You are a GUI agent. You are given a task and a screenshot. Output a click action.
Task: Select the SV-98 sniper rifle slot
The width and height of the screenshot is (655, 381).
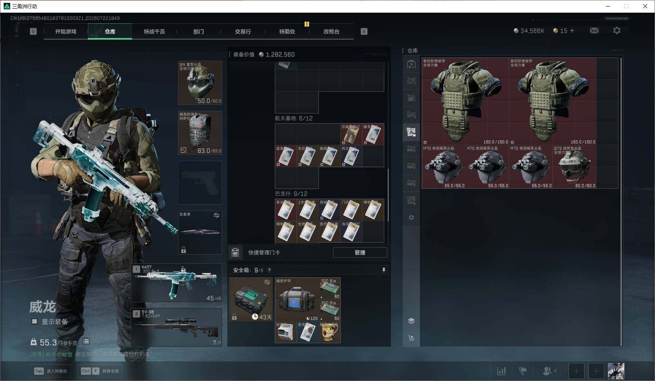coord(177,327)
